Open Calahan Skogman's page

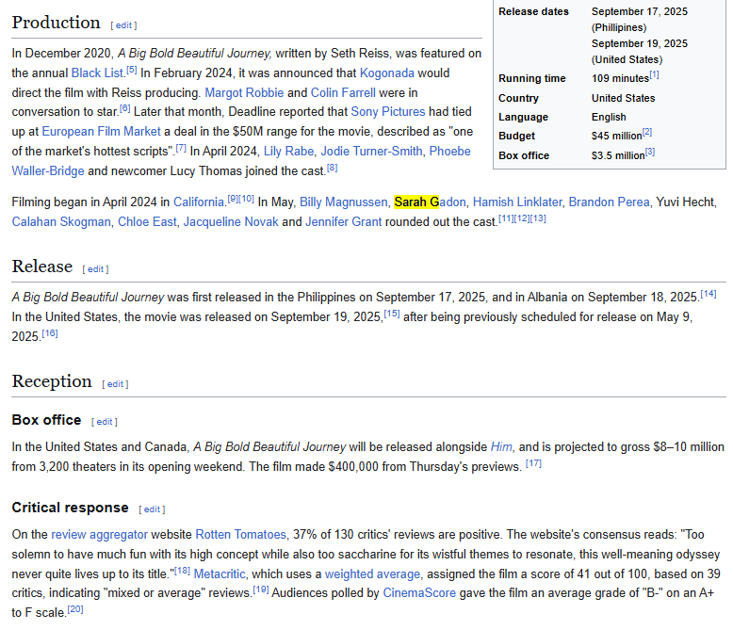61,221
